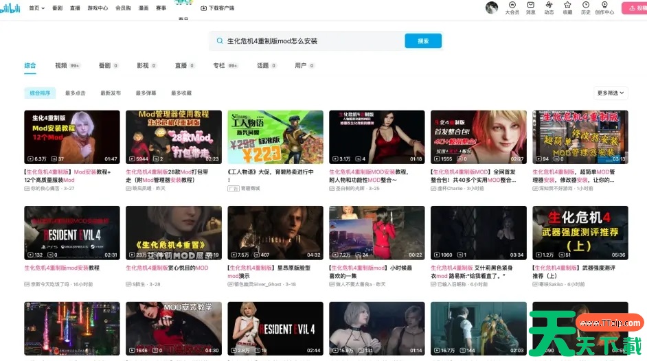Switch to the 直播 0 results tab
Viewport: 647px width, 361px height.
[x=185, y=65]
